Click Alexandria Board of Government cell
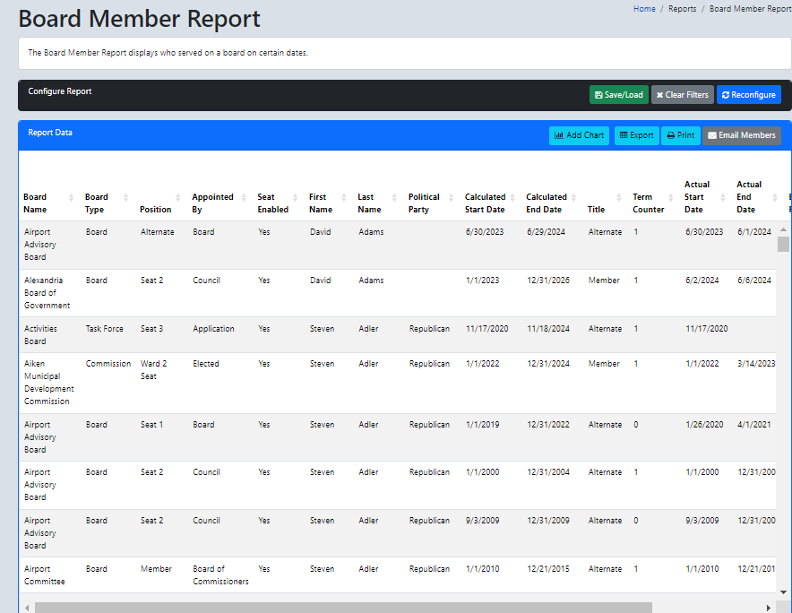This screenshot has height=613, width=792. pos(47,292)
